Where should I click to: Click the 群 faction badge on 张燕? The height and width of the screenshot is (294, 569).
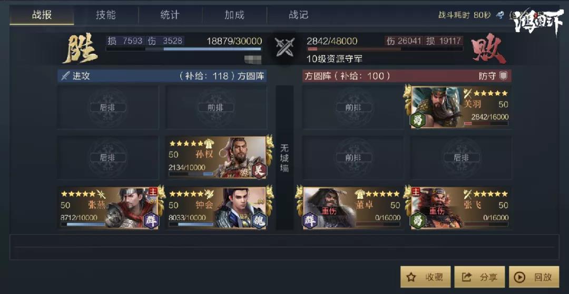[x=151, y=220]
